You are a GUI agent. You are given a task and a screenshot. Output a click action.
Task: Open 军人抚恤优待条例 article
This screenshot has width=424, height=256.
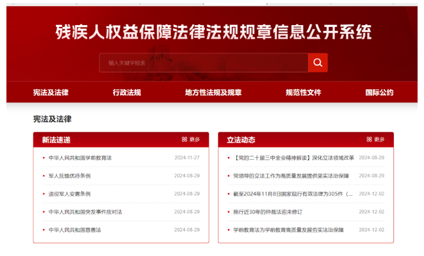(x=69, y=176)
